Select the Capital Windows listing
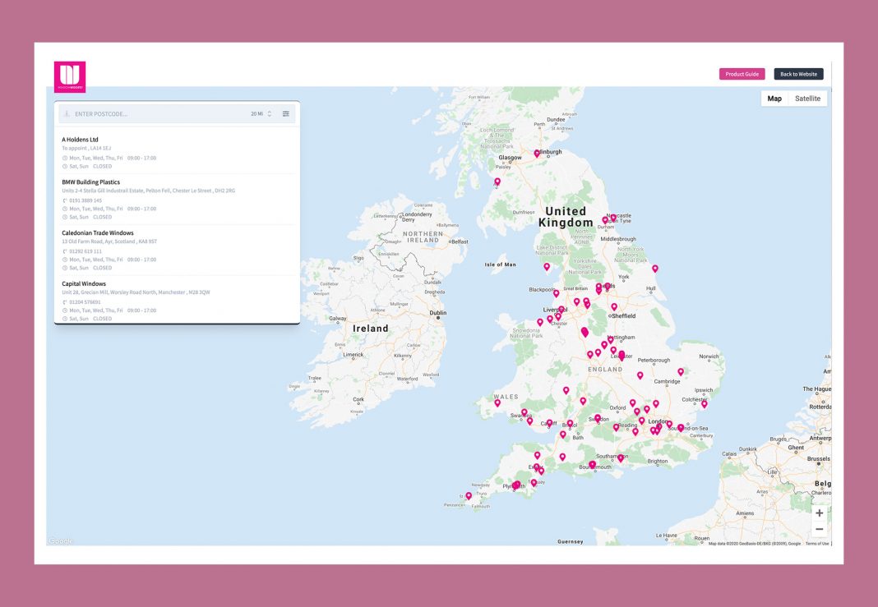Image resolution: width=878 pixels, height=607 pixels. pyautogui.click(x=178, y=301)
